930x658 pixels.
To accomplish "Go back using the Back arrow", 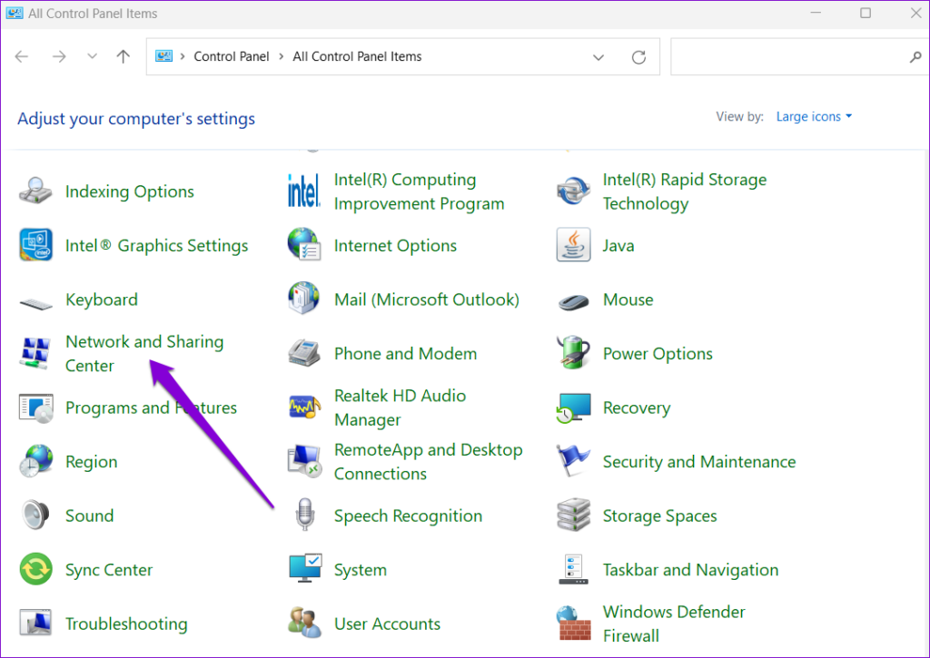I will (x=22, y=56).
